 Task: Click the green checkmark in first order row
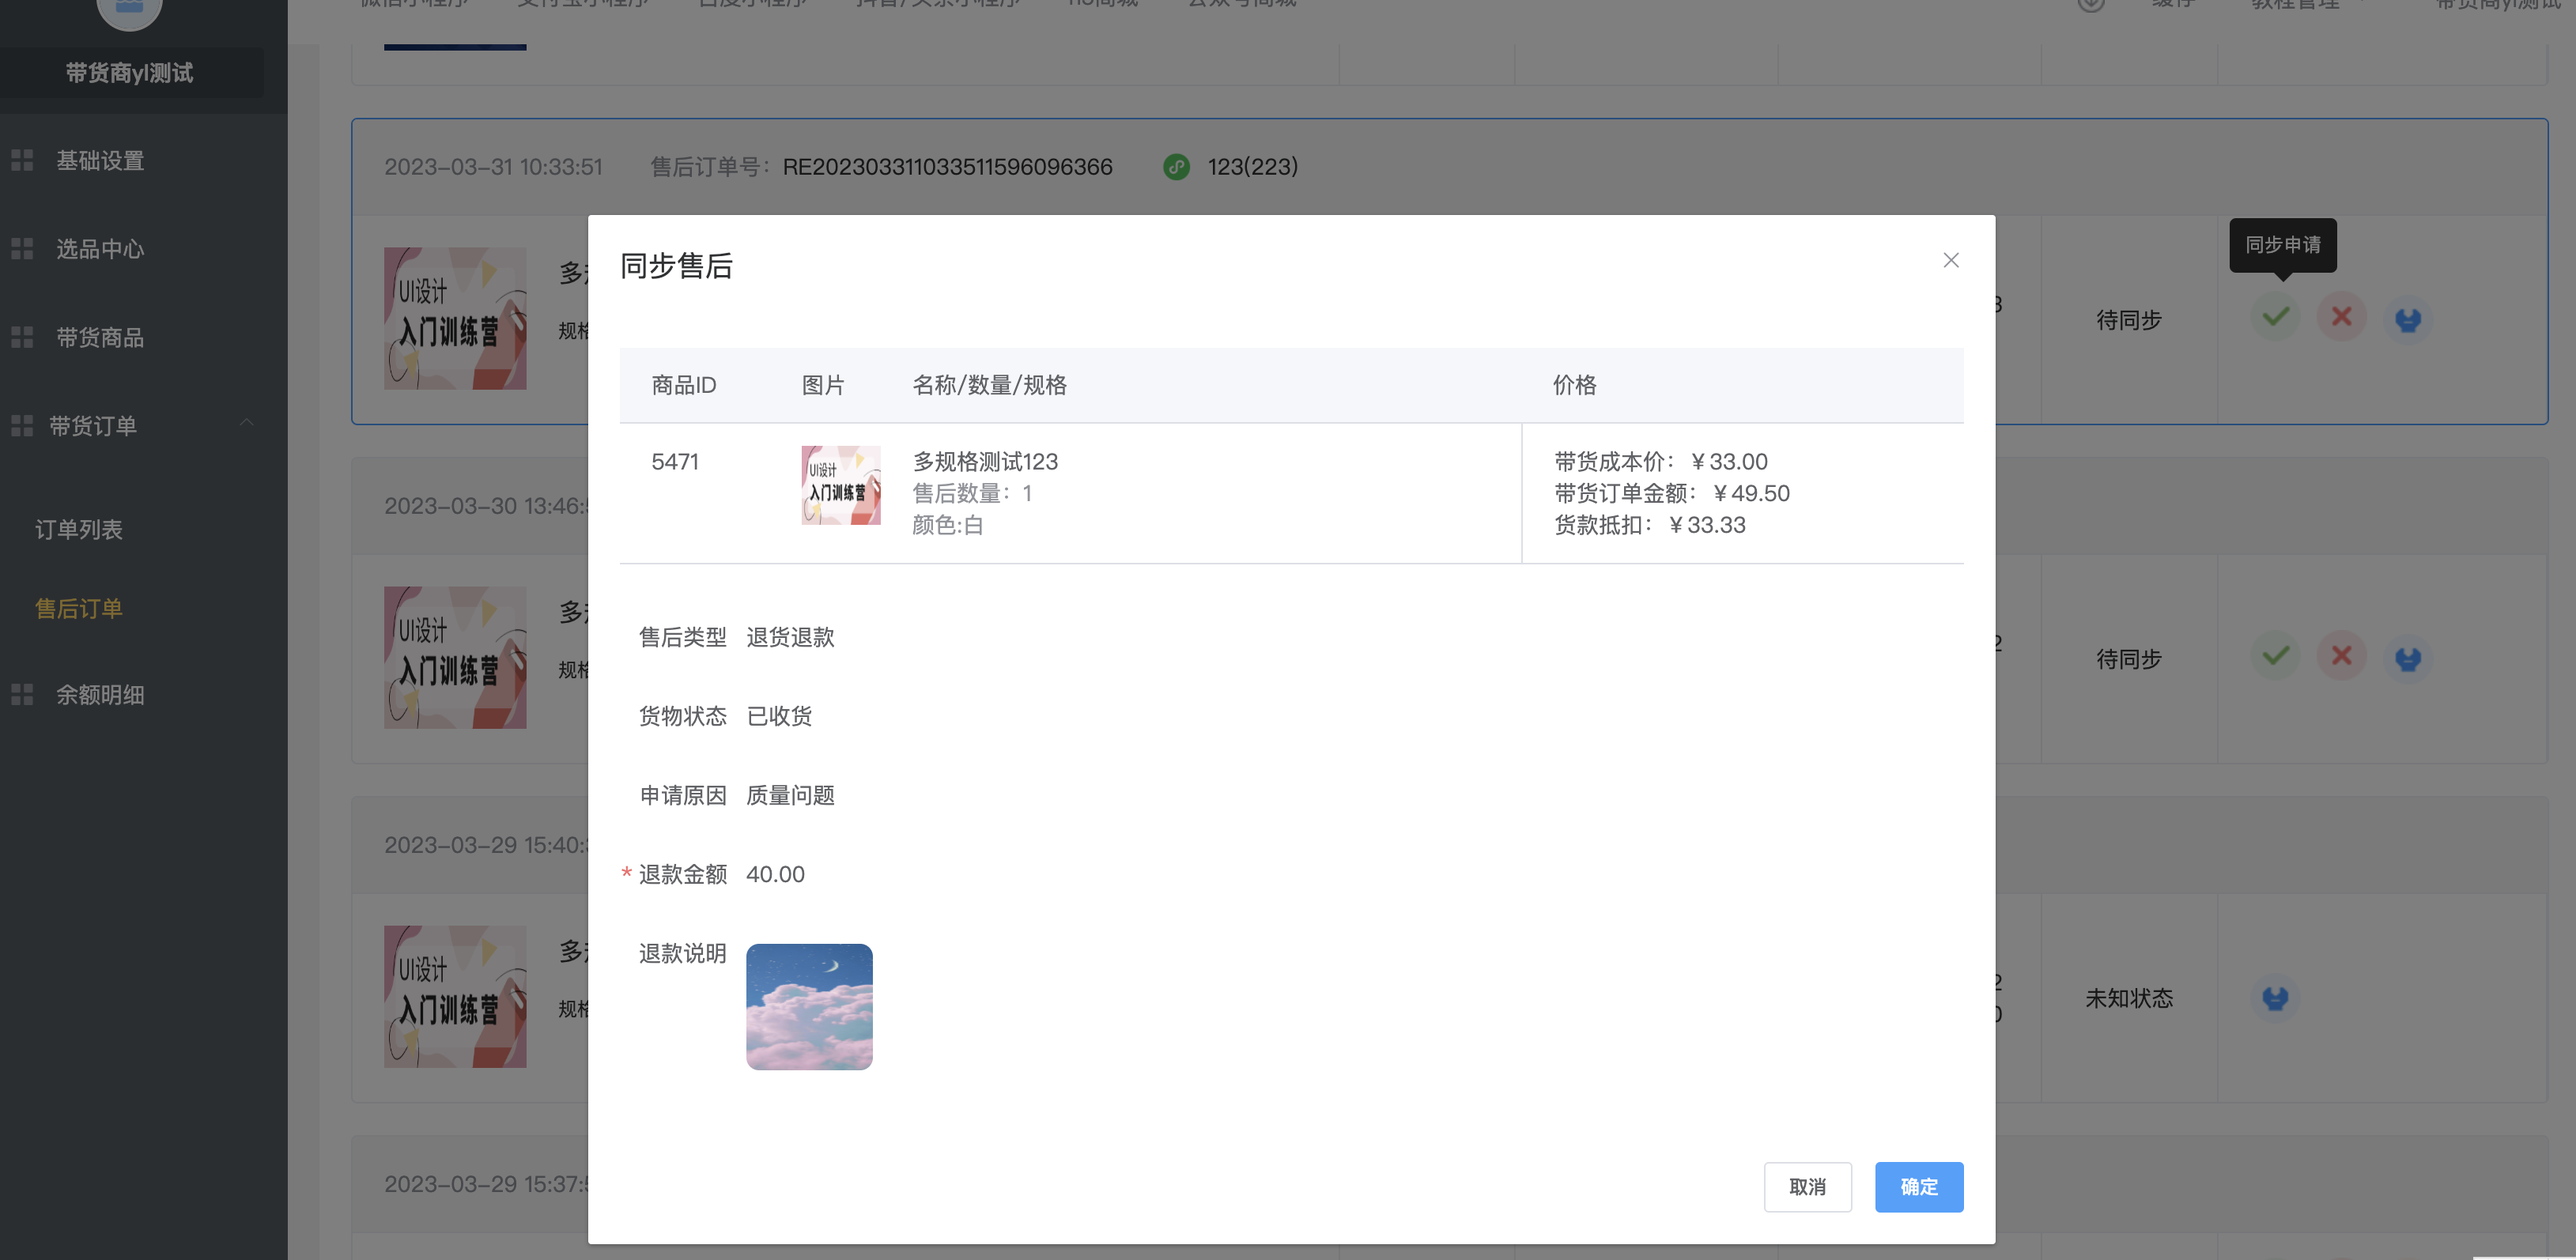click(x=2275, y=318)
